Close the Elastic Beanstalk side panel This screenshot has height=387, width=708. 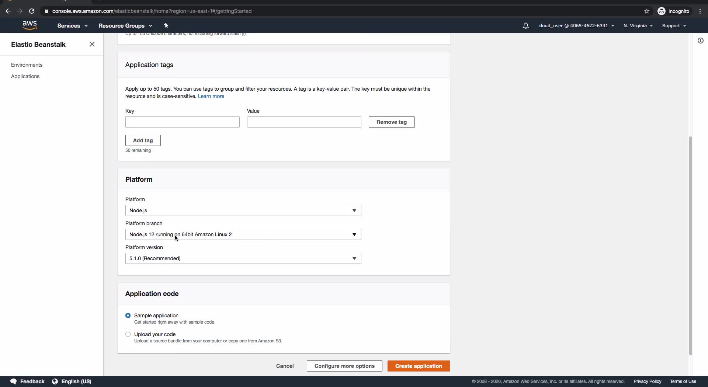[92, 44]
